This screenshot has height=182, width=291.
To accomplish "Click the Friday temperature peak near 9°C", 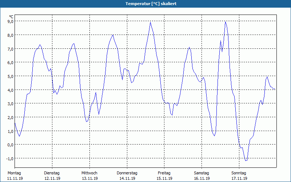I will pyautogui.click(x=150, y=22).
